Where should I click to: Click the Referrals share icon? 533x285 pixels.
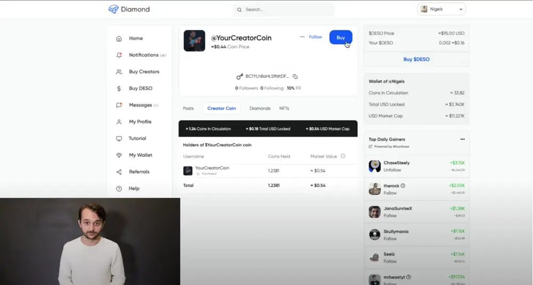(119, 172)
